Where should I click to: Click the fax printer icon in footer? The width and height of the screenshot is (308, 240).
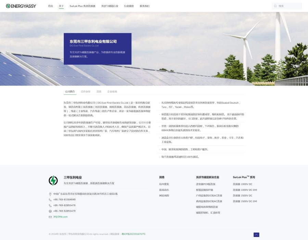click(x=50, y=211)
